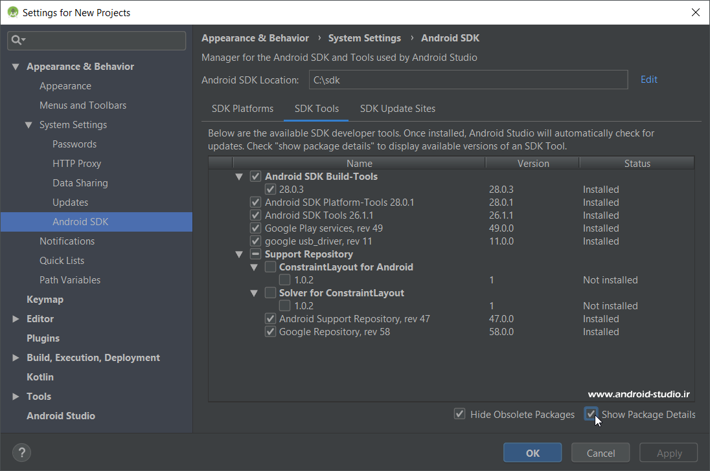Check ConstraintLayout for Android checkbox
710x471 pixels.
[270, 267]
